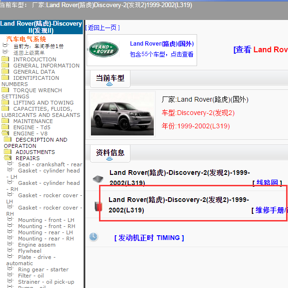Click the Discovery vehicle photo thumbnail
Viewport: 288px width, 288px height.
[122, 114]
